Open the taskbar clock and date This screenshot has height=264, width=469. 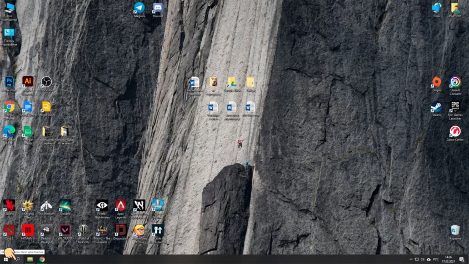(449, 260)
